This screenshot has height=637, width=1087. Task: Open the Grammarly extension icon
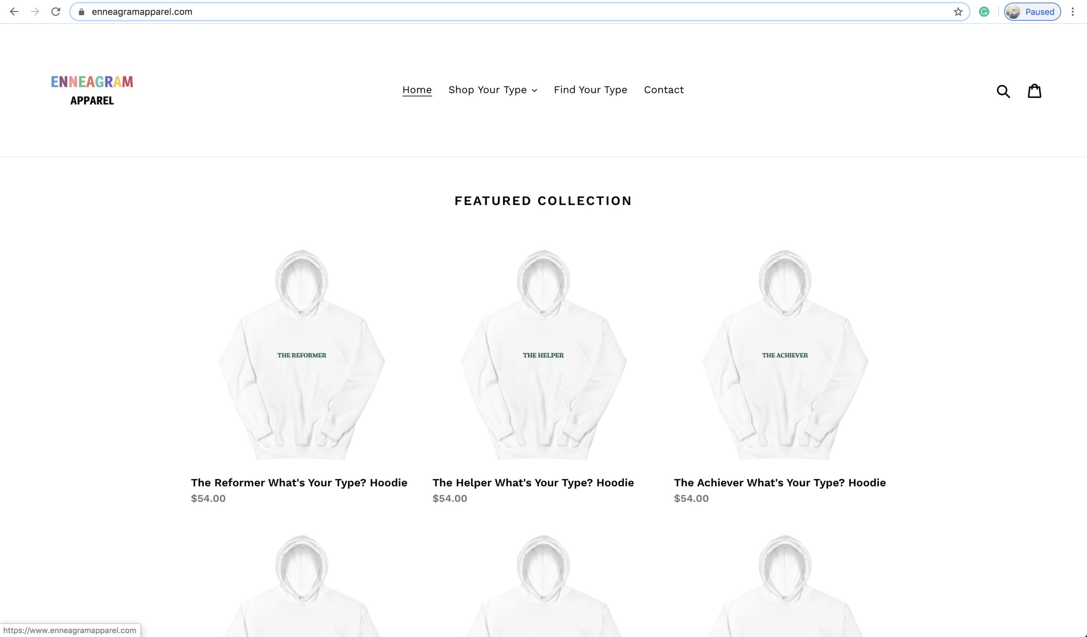pos(984,12)
